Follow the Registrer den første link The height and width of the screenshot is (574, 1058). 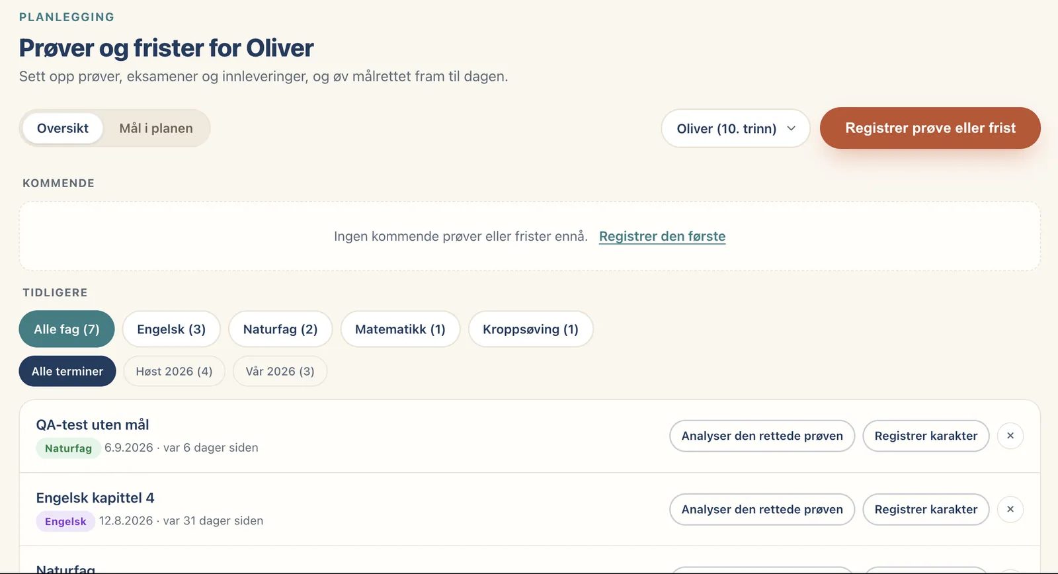[x=662, y=236]
